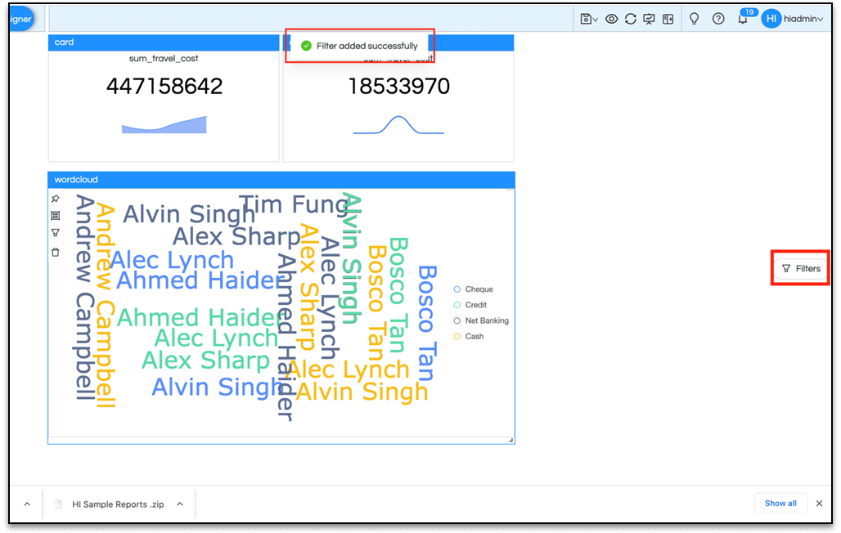Screen dimensions: 841x533
Task: Click the Tim Fung word
Action: click(x=294, y=205)
